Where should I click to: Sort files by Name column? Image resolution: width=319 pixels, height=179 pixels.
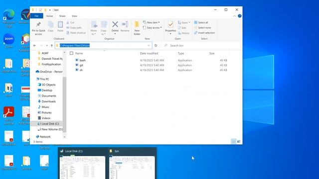point(79,53)
